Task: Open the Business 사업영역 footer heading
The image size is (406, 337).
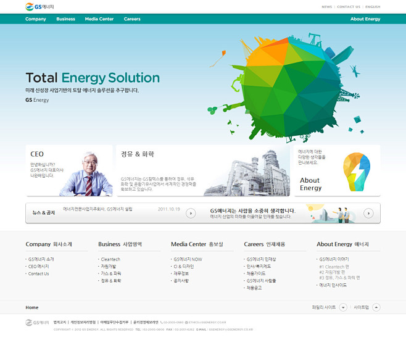Action: pyautogui.click(x=120, y=244)
